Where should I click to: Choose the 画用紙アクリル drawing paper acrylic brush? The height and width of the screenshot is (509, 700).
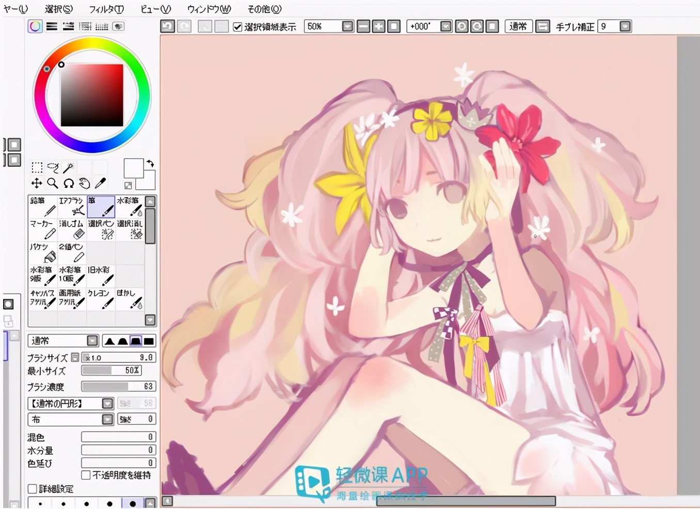tap(72, 299)
